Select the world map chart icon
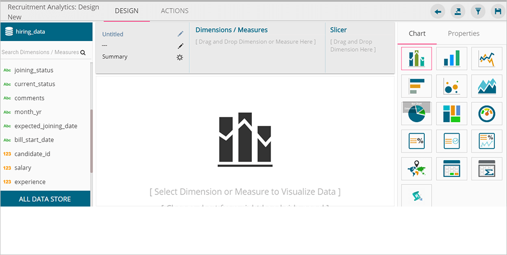 pos(416,169)
